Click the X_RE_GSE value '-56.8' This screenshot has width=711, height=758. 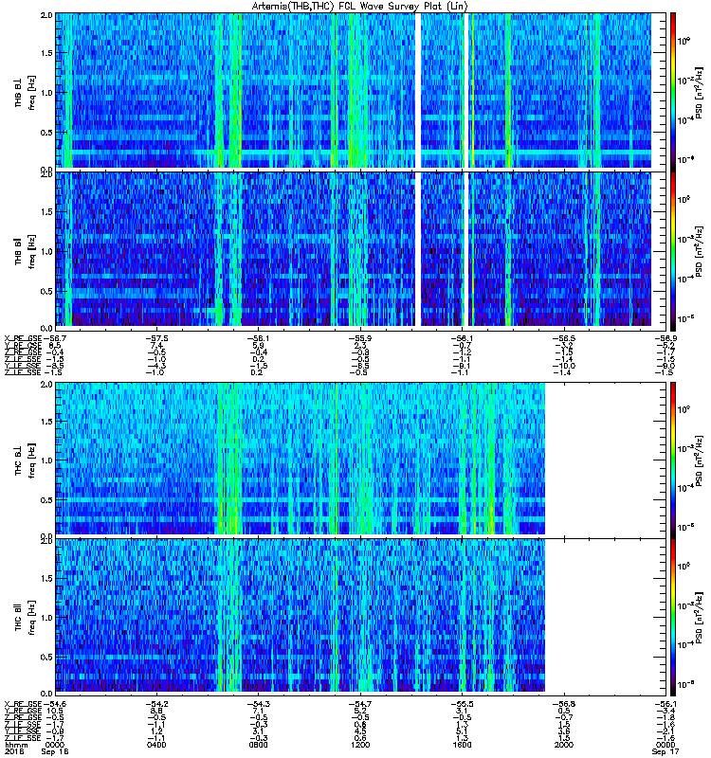(563, 704)
